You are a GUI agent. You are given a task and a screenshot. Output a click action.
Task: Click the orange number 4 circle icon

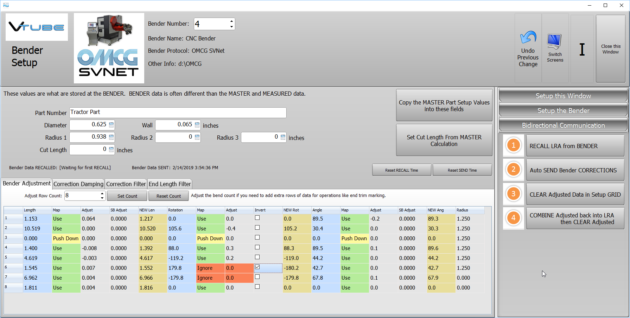[x=513, y=218]
